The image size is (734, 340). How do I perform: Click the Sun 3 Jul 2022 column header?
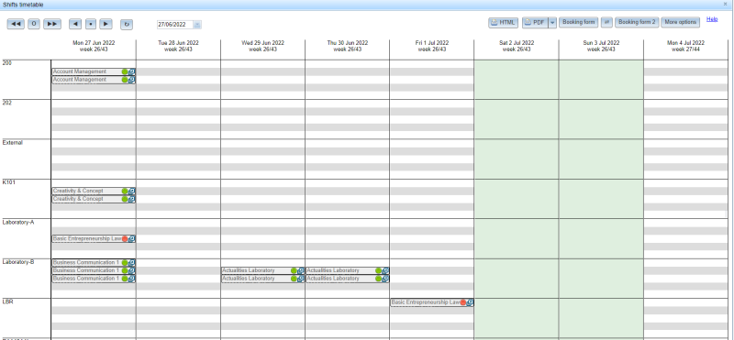click(601, 46)
